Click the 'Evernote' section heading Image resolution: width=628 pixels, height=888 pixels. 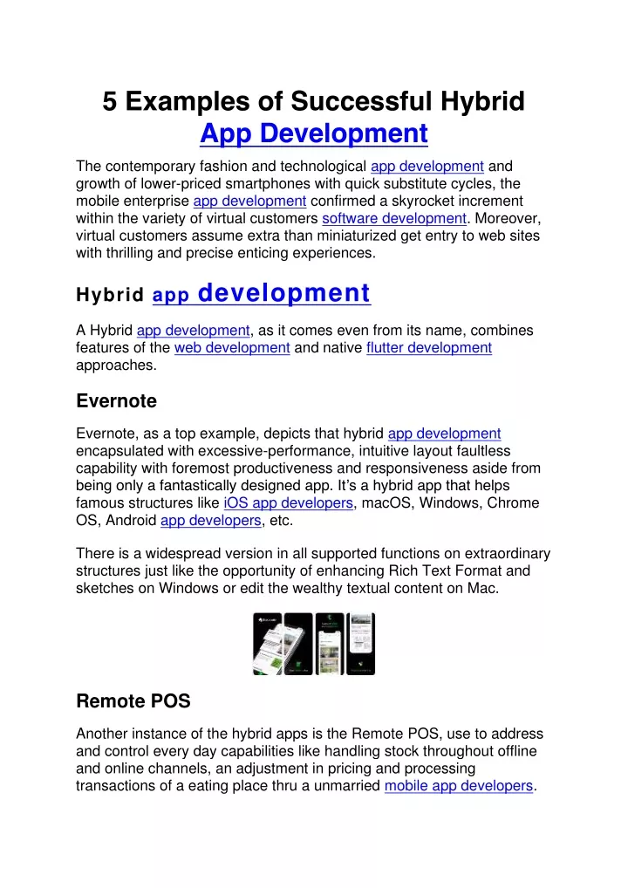point(116,401)
